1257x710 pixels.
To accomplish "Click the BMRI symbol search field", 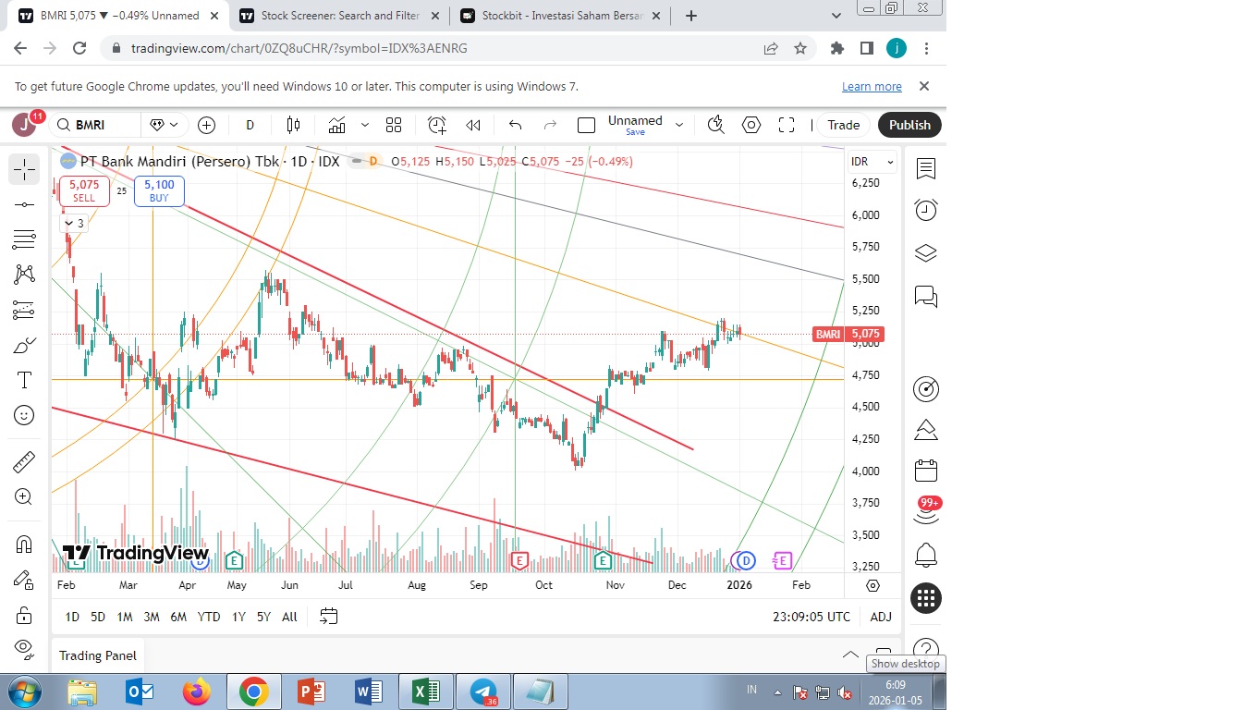I will click(x=95, y=125).
